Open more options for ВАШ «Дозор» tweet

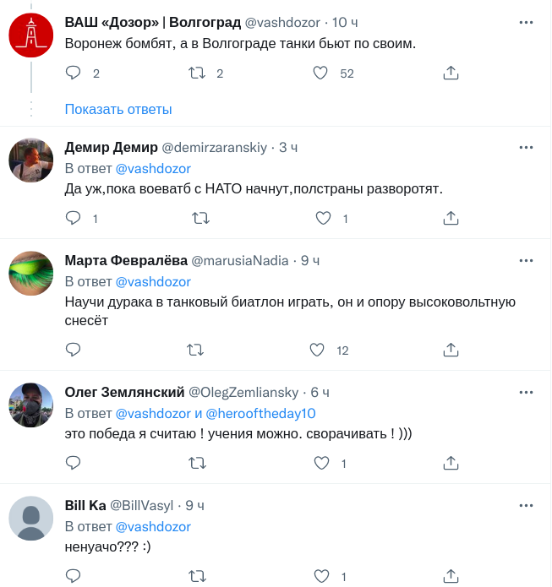tap(526, 22)
